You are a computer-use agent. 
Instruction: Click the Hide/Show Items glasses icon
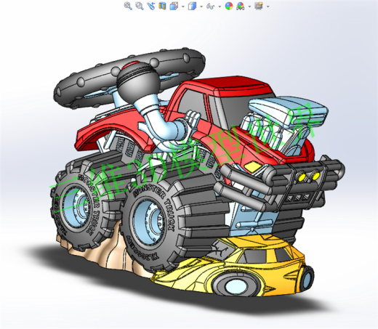click(x=210, y=6)
